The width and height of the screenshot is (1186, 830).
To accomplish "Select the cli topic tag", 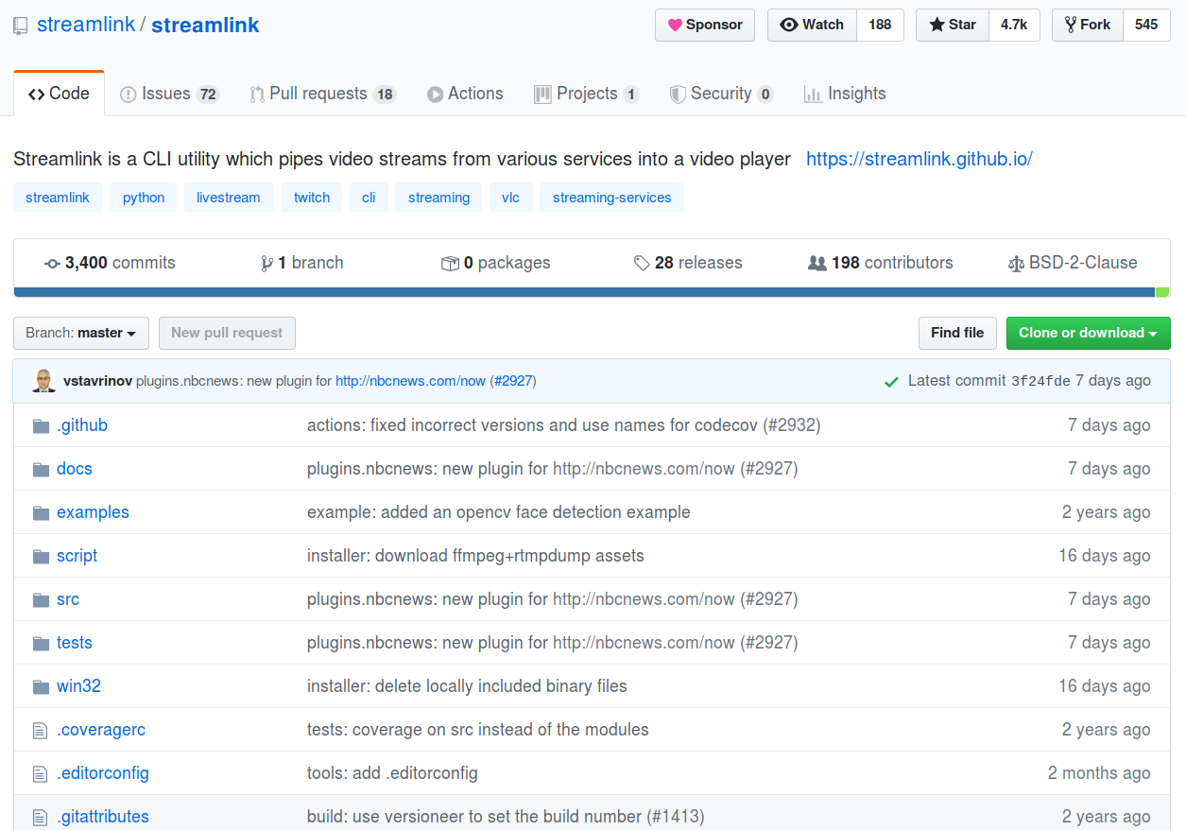I will click(x=369, y=198).
